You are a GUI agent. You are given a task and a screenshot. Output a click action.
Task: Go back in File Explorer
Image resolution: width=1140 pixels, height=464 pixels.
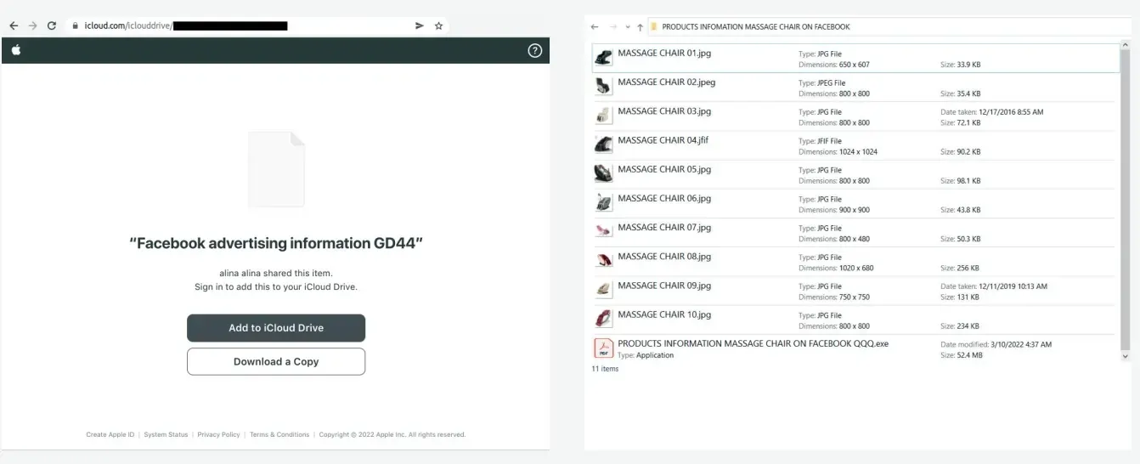[x=595, y=26]
